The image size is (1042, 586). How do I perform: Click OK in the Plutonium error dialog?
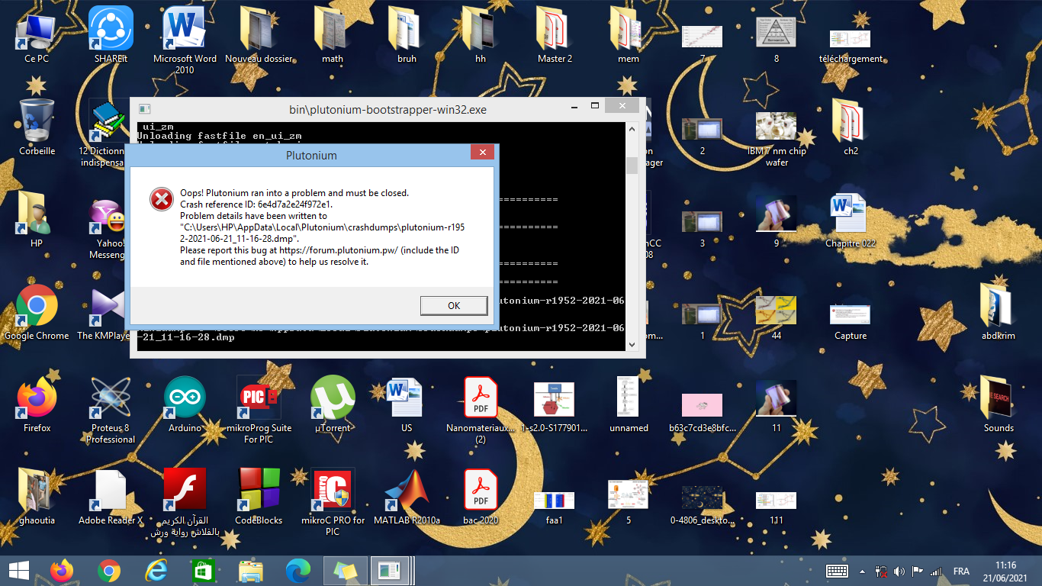pos(454,305)
